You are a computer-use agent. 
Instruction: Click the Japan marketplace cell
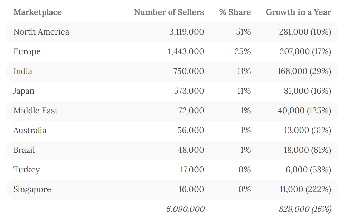pyautogui.click(x=24, y=91)
